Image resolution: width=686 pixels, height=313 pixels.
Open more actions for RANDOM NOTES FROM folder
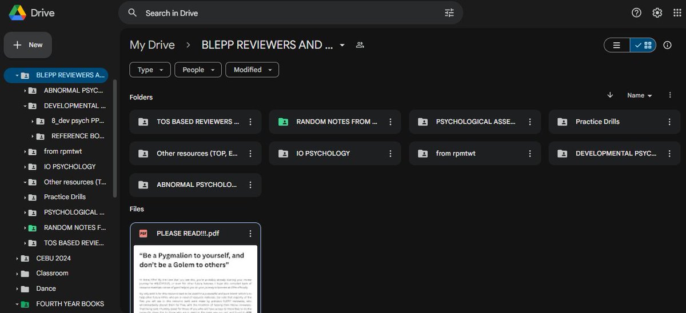(x=390, y=122)
